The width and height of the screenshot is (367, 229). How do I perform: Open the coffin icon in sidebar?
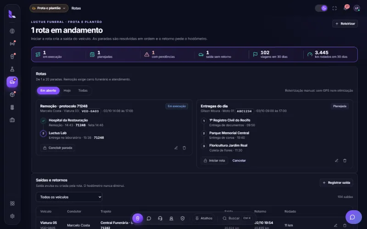(12, 56)
